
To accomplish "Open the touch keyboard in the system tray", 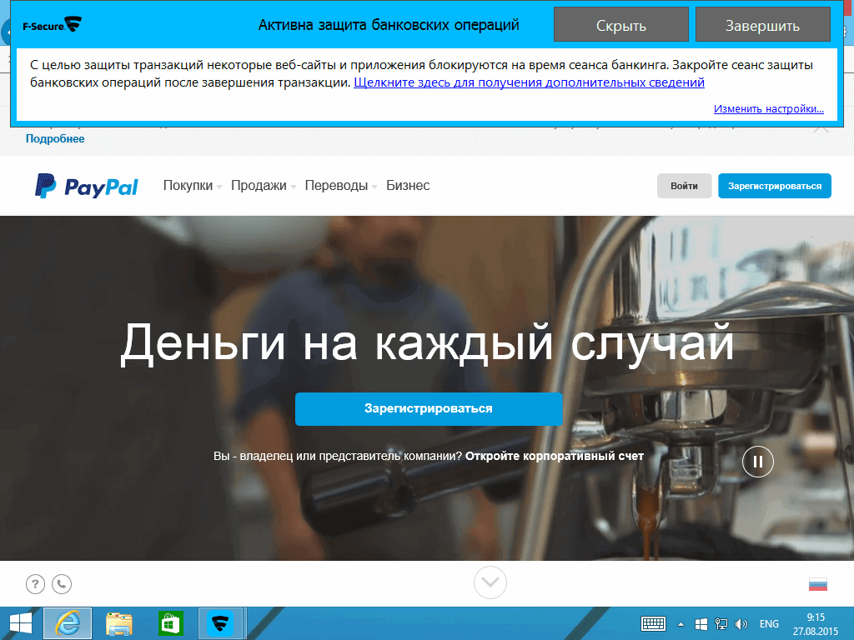I will pos(653,622).
